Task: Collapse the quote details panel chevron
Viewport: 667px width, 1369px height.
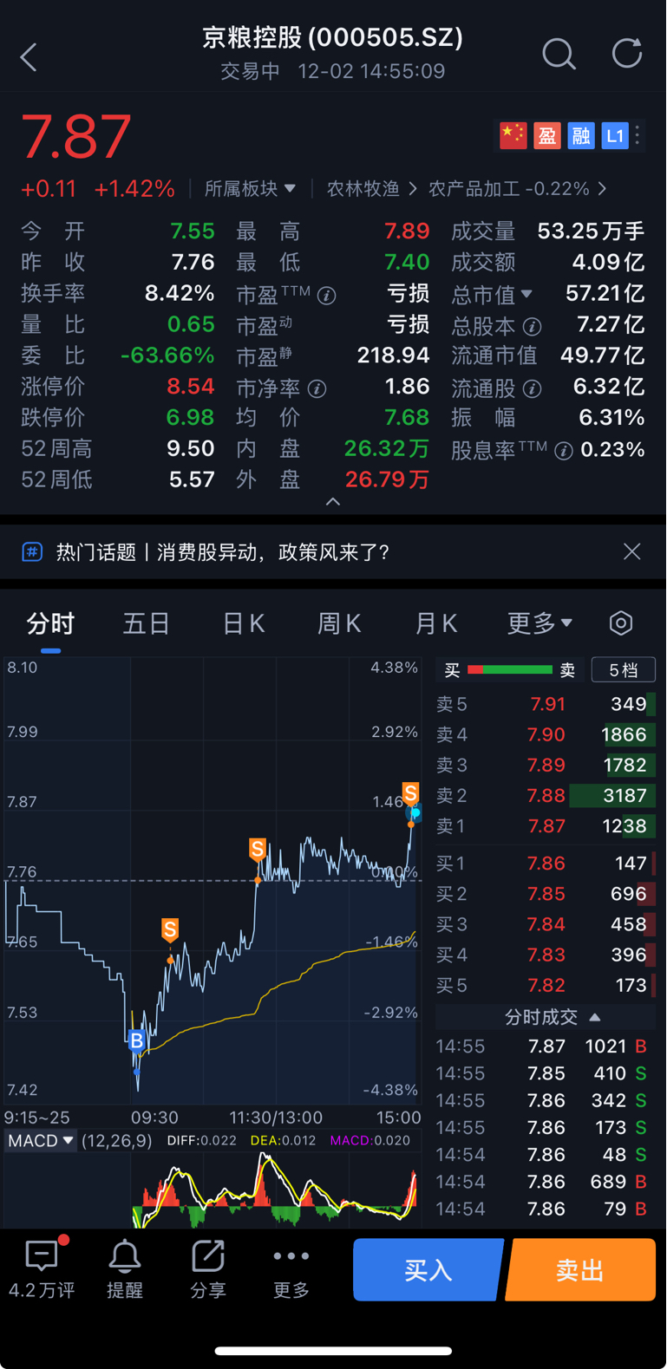Action: (333, 501)
